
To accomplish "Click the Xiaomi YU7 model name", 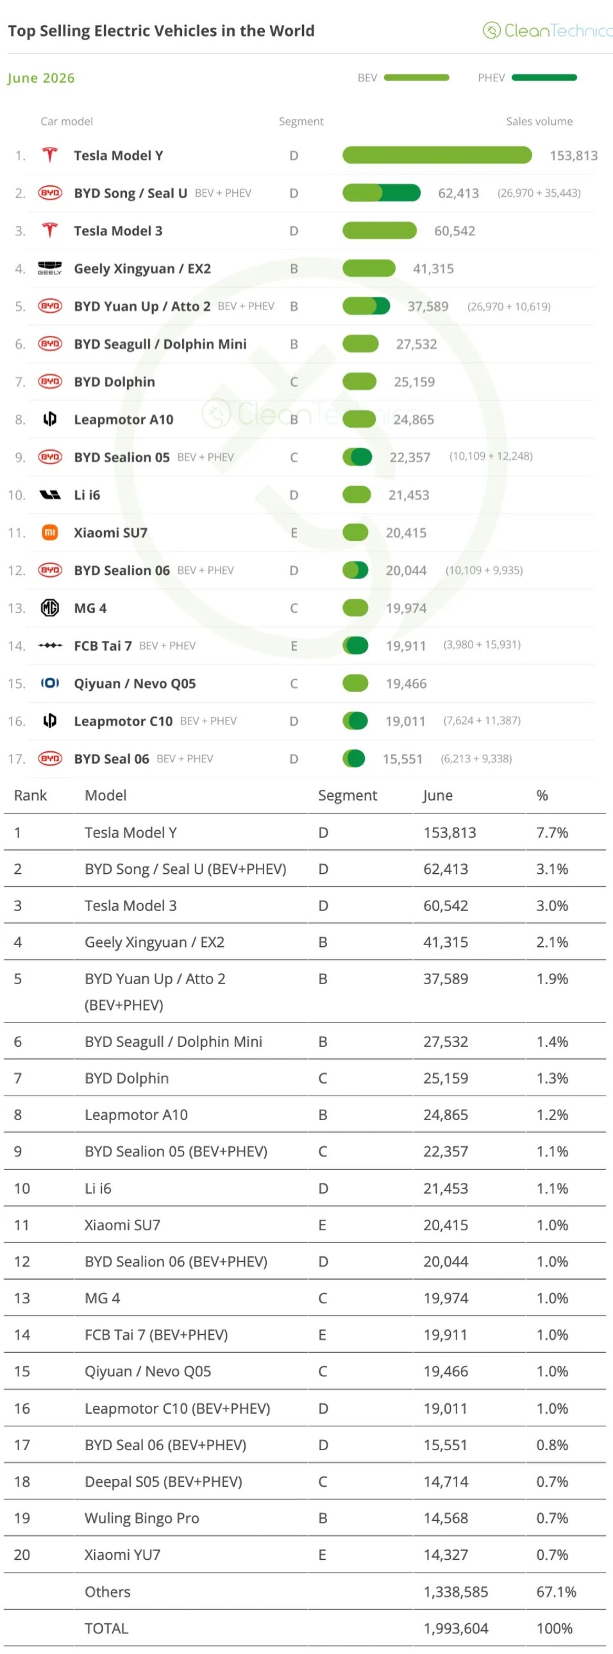I will (122, 1555).
